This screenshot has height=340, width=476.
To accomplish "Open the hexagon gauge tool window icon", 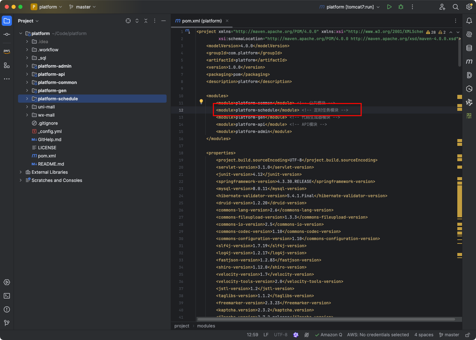I will point(469,89).
